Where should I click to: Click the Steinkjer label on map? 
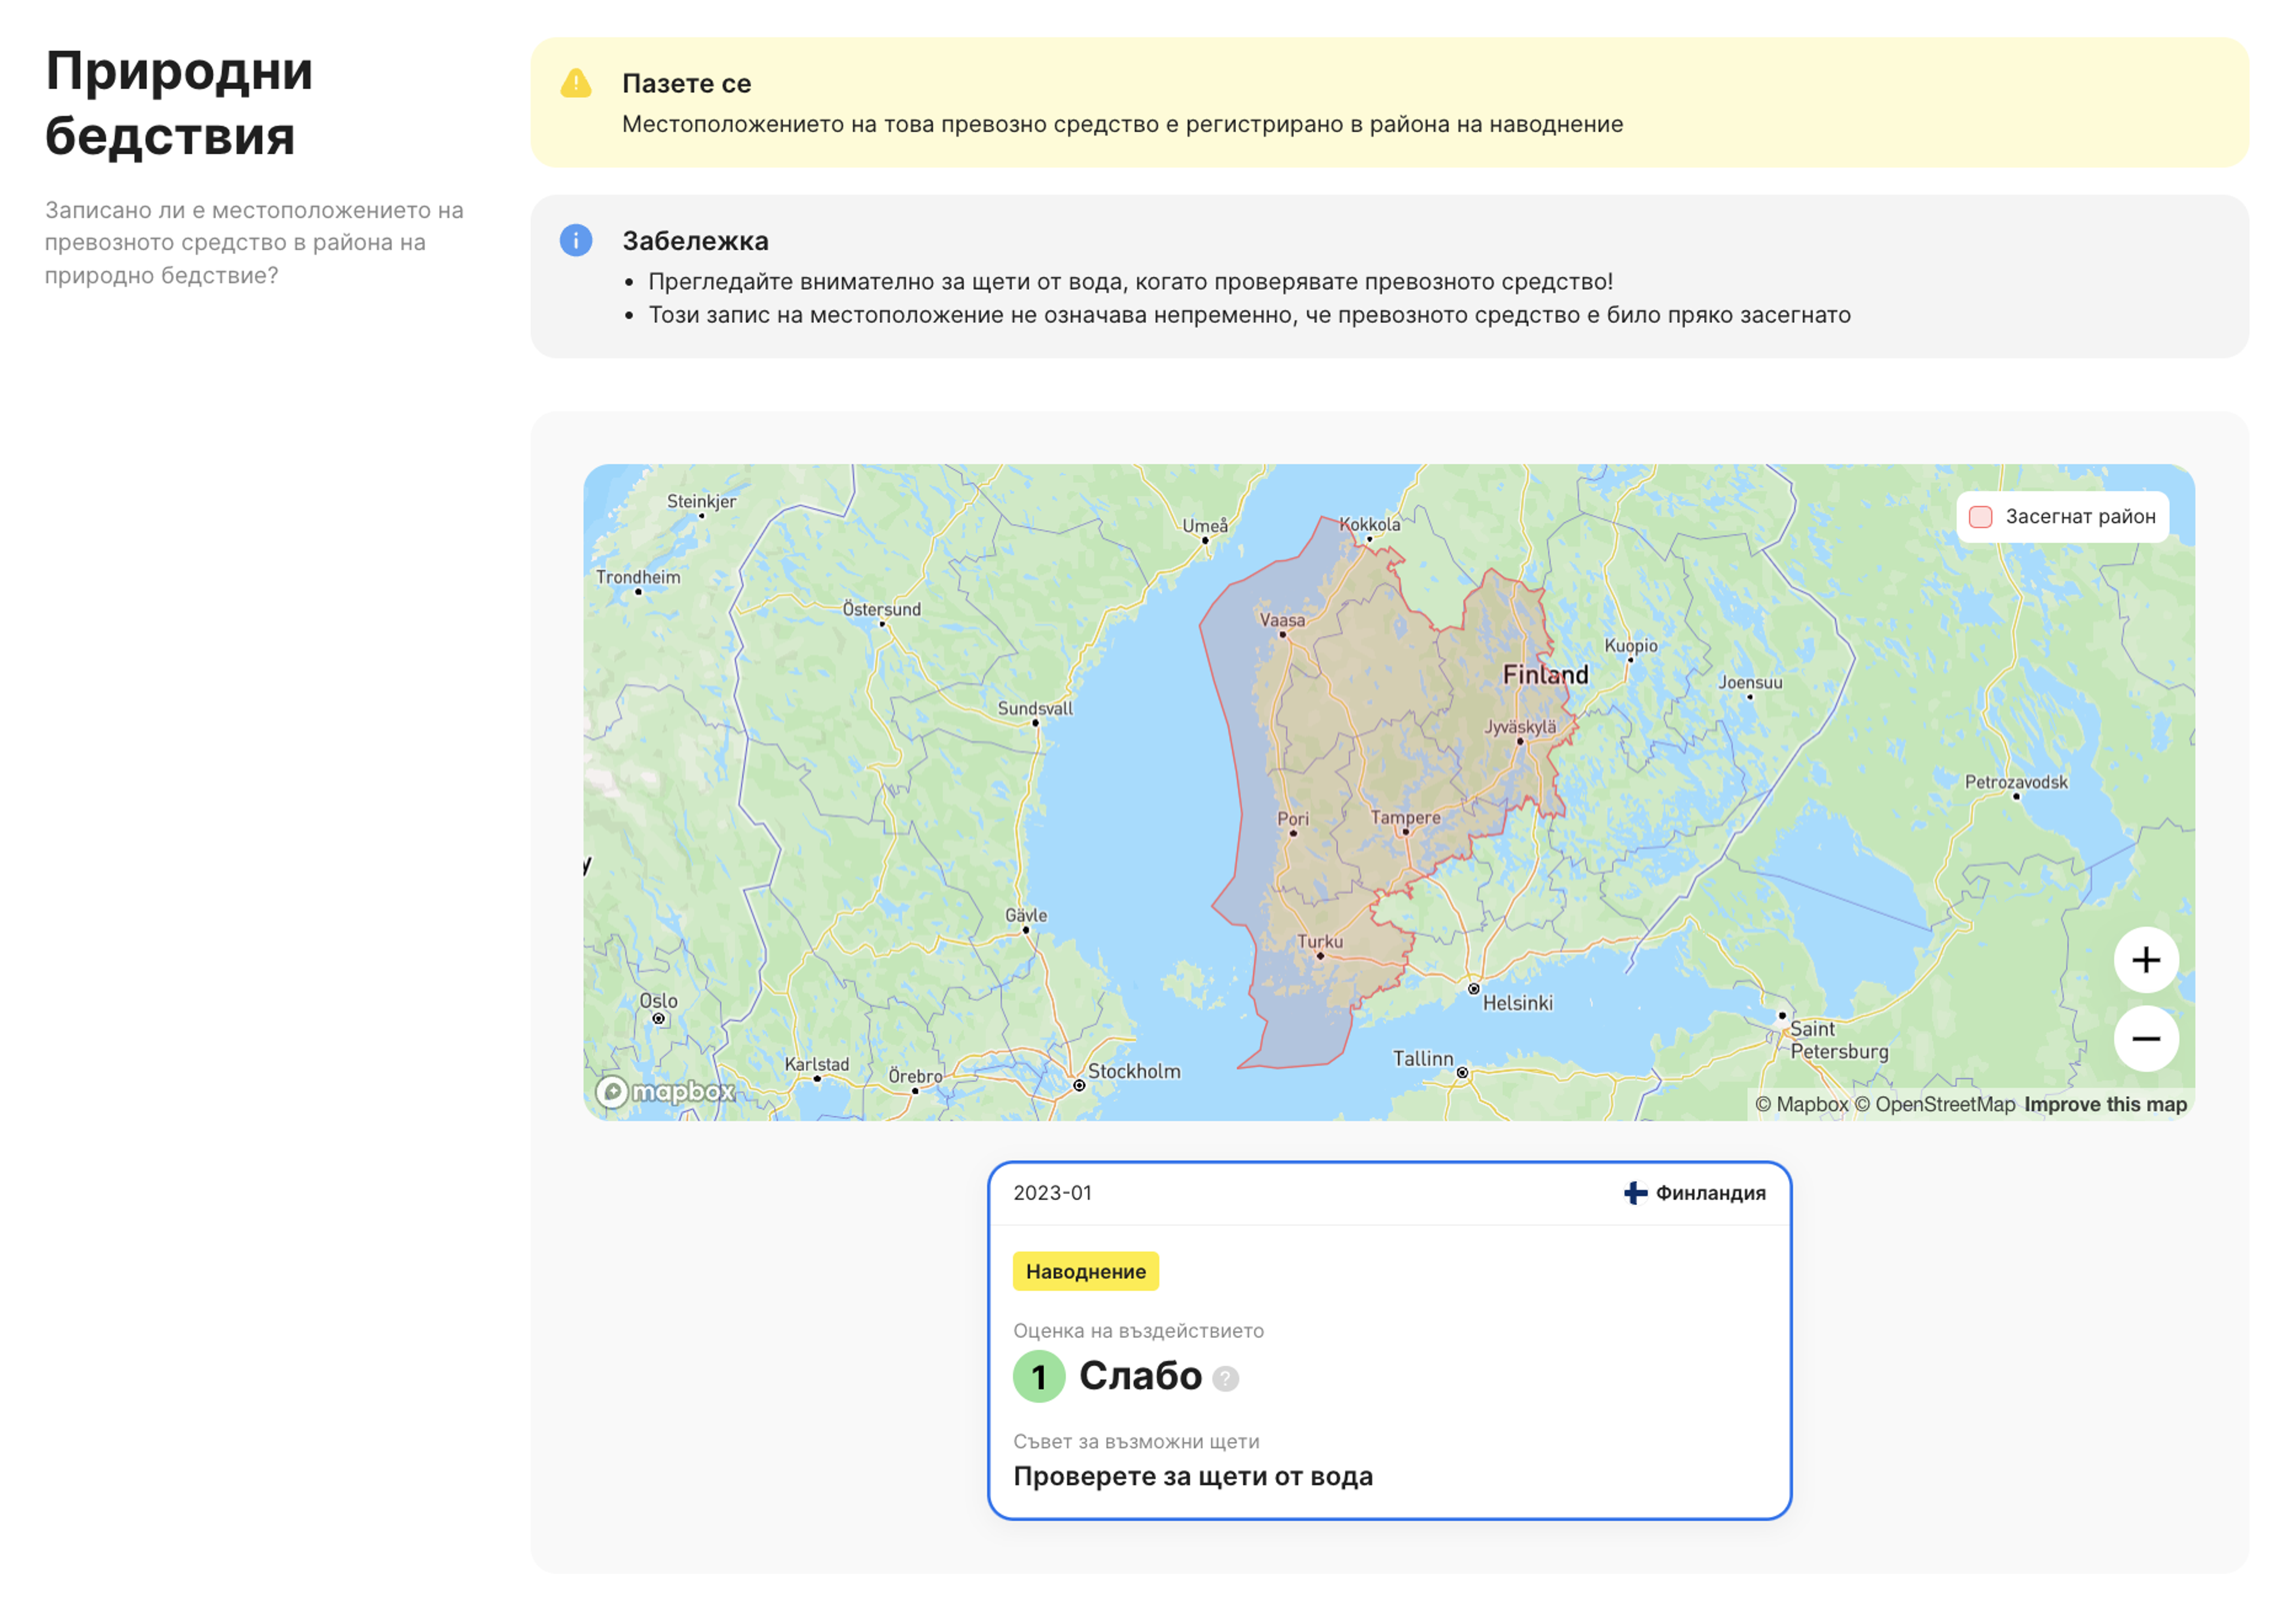pos(701,501)
